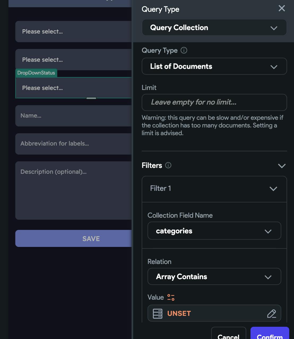
Task: Close the Query Type panel
Action: pyautogui.click(x=282, y=9)
